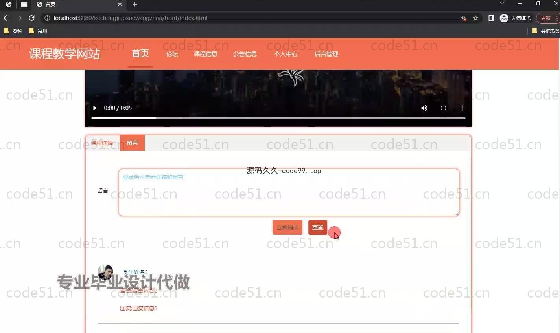Bookmark this page with the star icon
Image resolution: width=560 pixels, height=333 pixels.
click(x=475, y=18)
